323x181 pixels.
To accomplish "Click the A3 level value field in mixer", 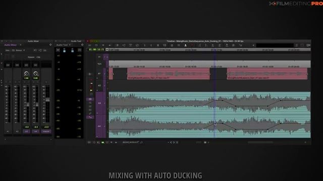I will (26, 127).
